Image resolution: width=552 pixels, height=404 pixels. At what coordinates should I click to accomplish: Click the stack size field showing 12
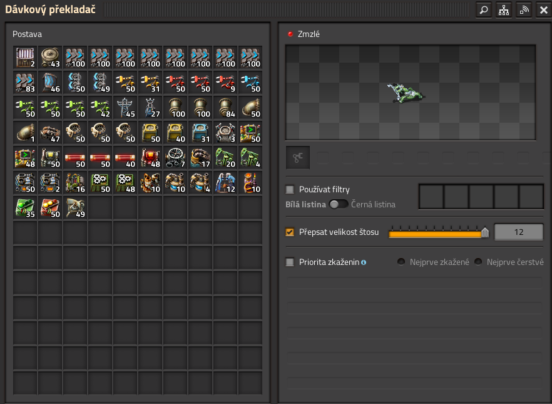tap(518, 232)
